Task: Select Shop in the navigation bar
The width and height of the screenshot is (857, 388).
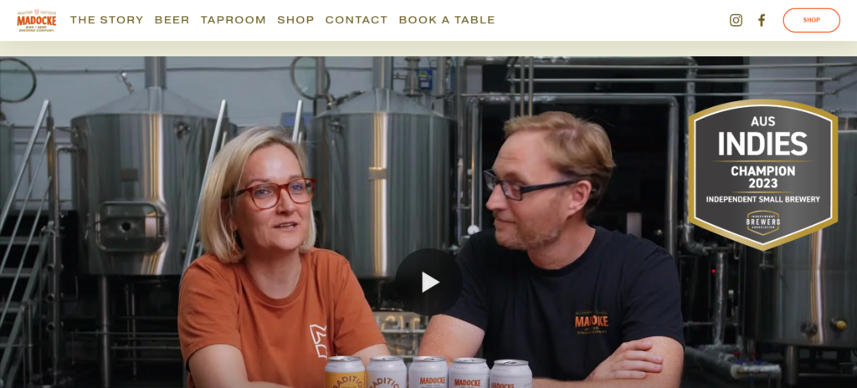Action: 295,20
